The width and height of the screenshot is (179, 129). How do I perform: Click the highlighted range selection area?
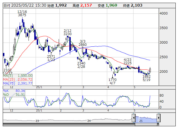tap(146, 119)
